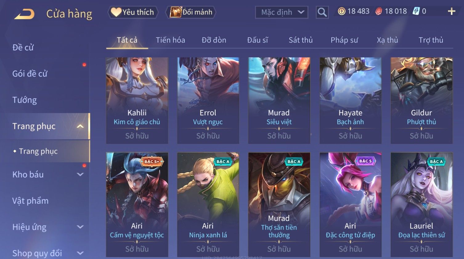This screenshot has height=259, width=464.
Task: Open Gói đề cử in sidebar
Action: click(30, 74)
